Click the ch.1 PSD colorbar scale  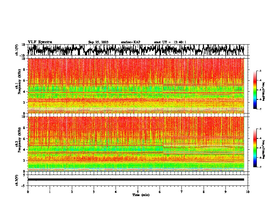(x=255, y=90)
